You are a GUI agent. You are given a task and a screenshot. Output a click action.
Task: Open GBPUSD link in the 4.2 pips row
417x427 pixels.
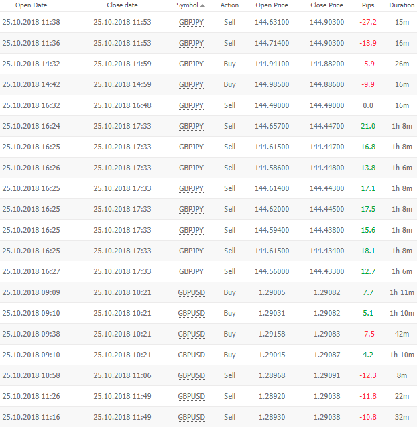coord(191,355)
